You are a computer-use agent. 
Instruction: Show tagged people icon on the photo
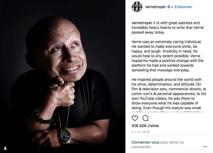5,148
